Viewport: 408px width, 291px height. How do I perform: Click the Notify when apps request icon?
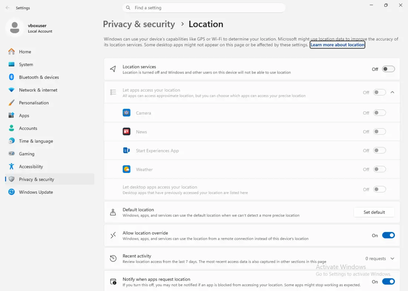point(113,282)
